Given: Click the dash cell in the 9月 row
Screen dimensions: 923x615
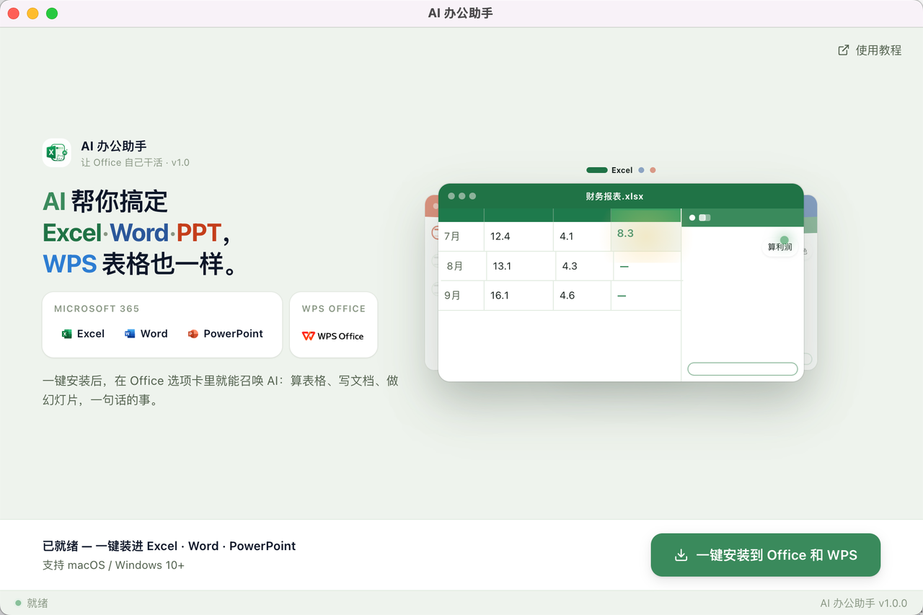Looking at the screenshot, I should [x=645, y=296].
